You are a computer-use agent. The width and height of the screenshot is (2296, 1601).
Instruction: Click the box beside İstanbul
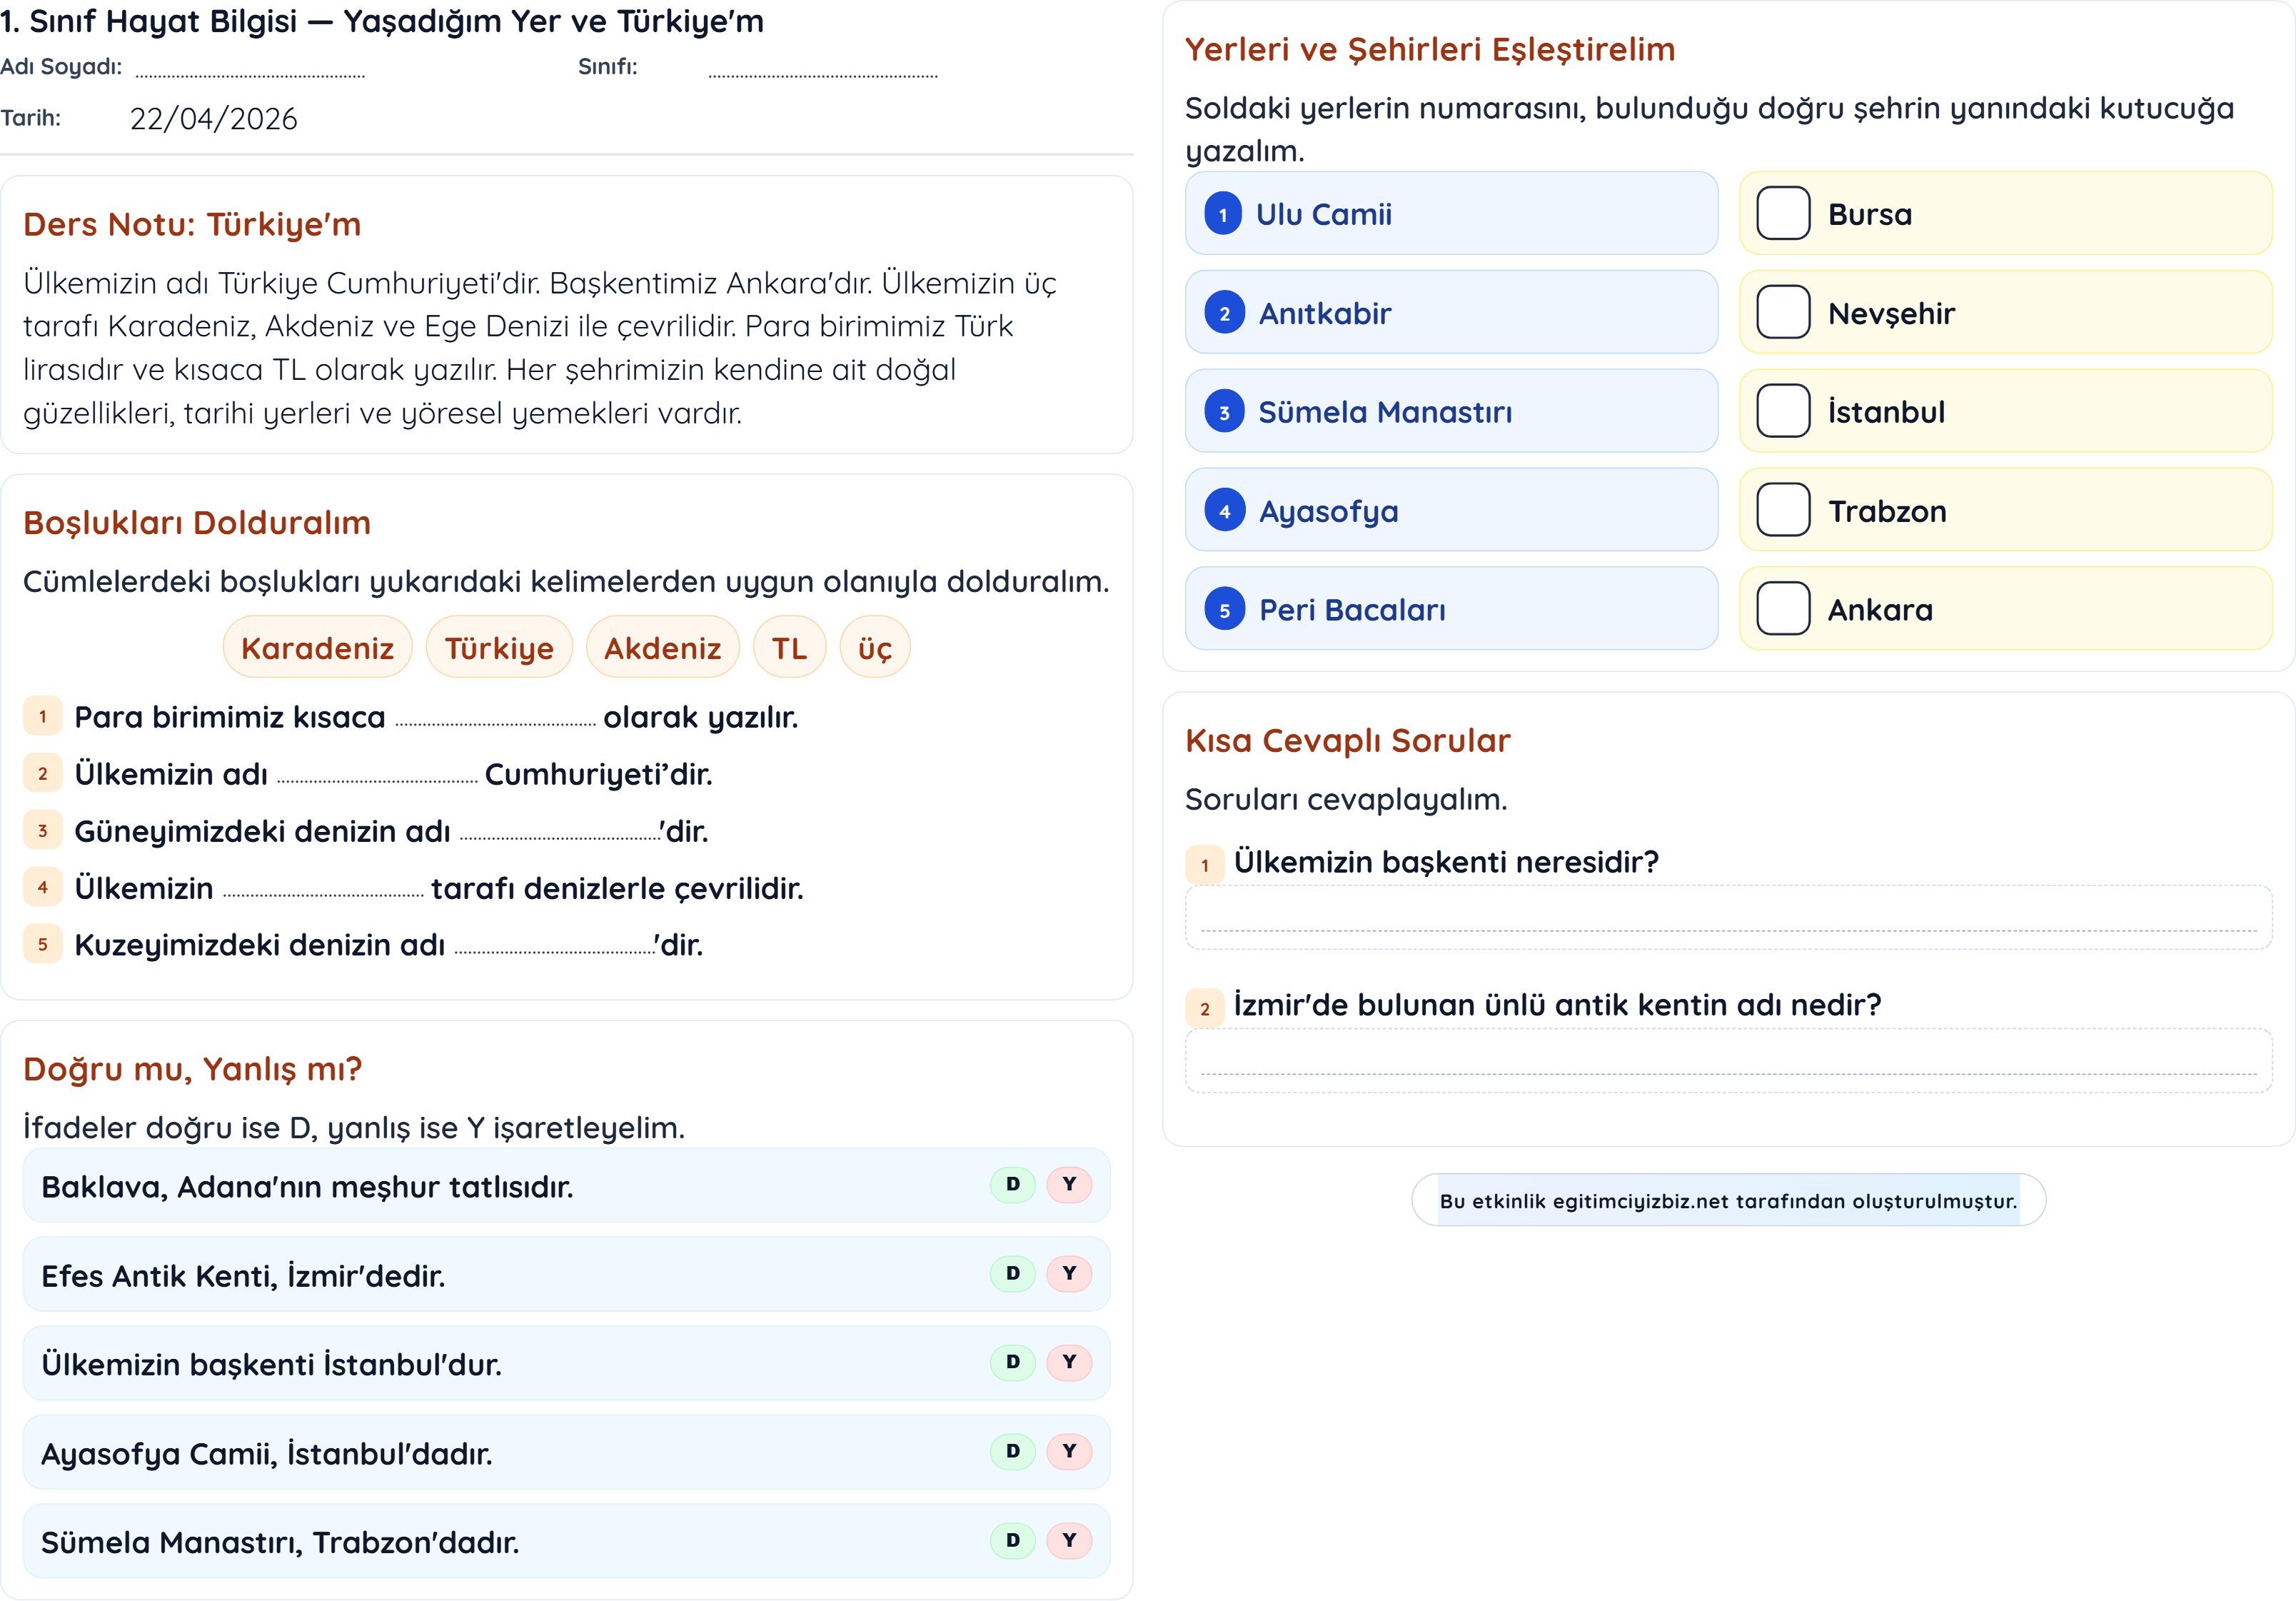(x=1783, y=411)
